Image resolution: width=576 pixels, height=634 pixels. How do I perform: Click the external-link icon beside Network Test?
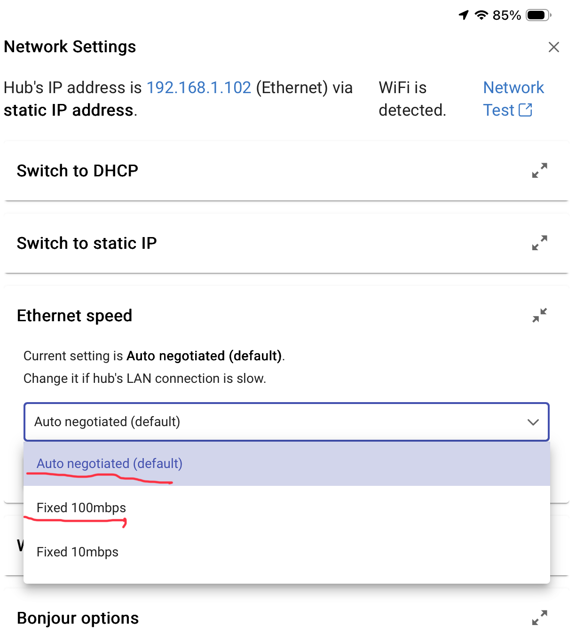525,110
